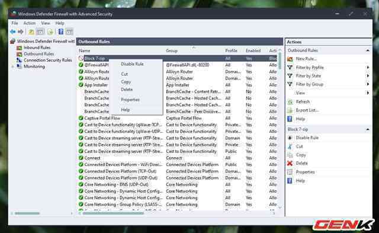This screenshot has height=233, width=379.
Task: Select Monitoring in the tree
Action: click(x=34, y=66)
